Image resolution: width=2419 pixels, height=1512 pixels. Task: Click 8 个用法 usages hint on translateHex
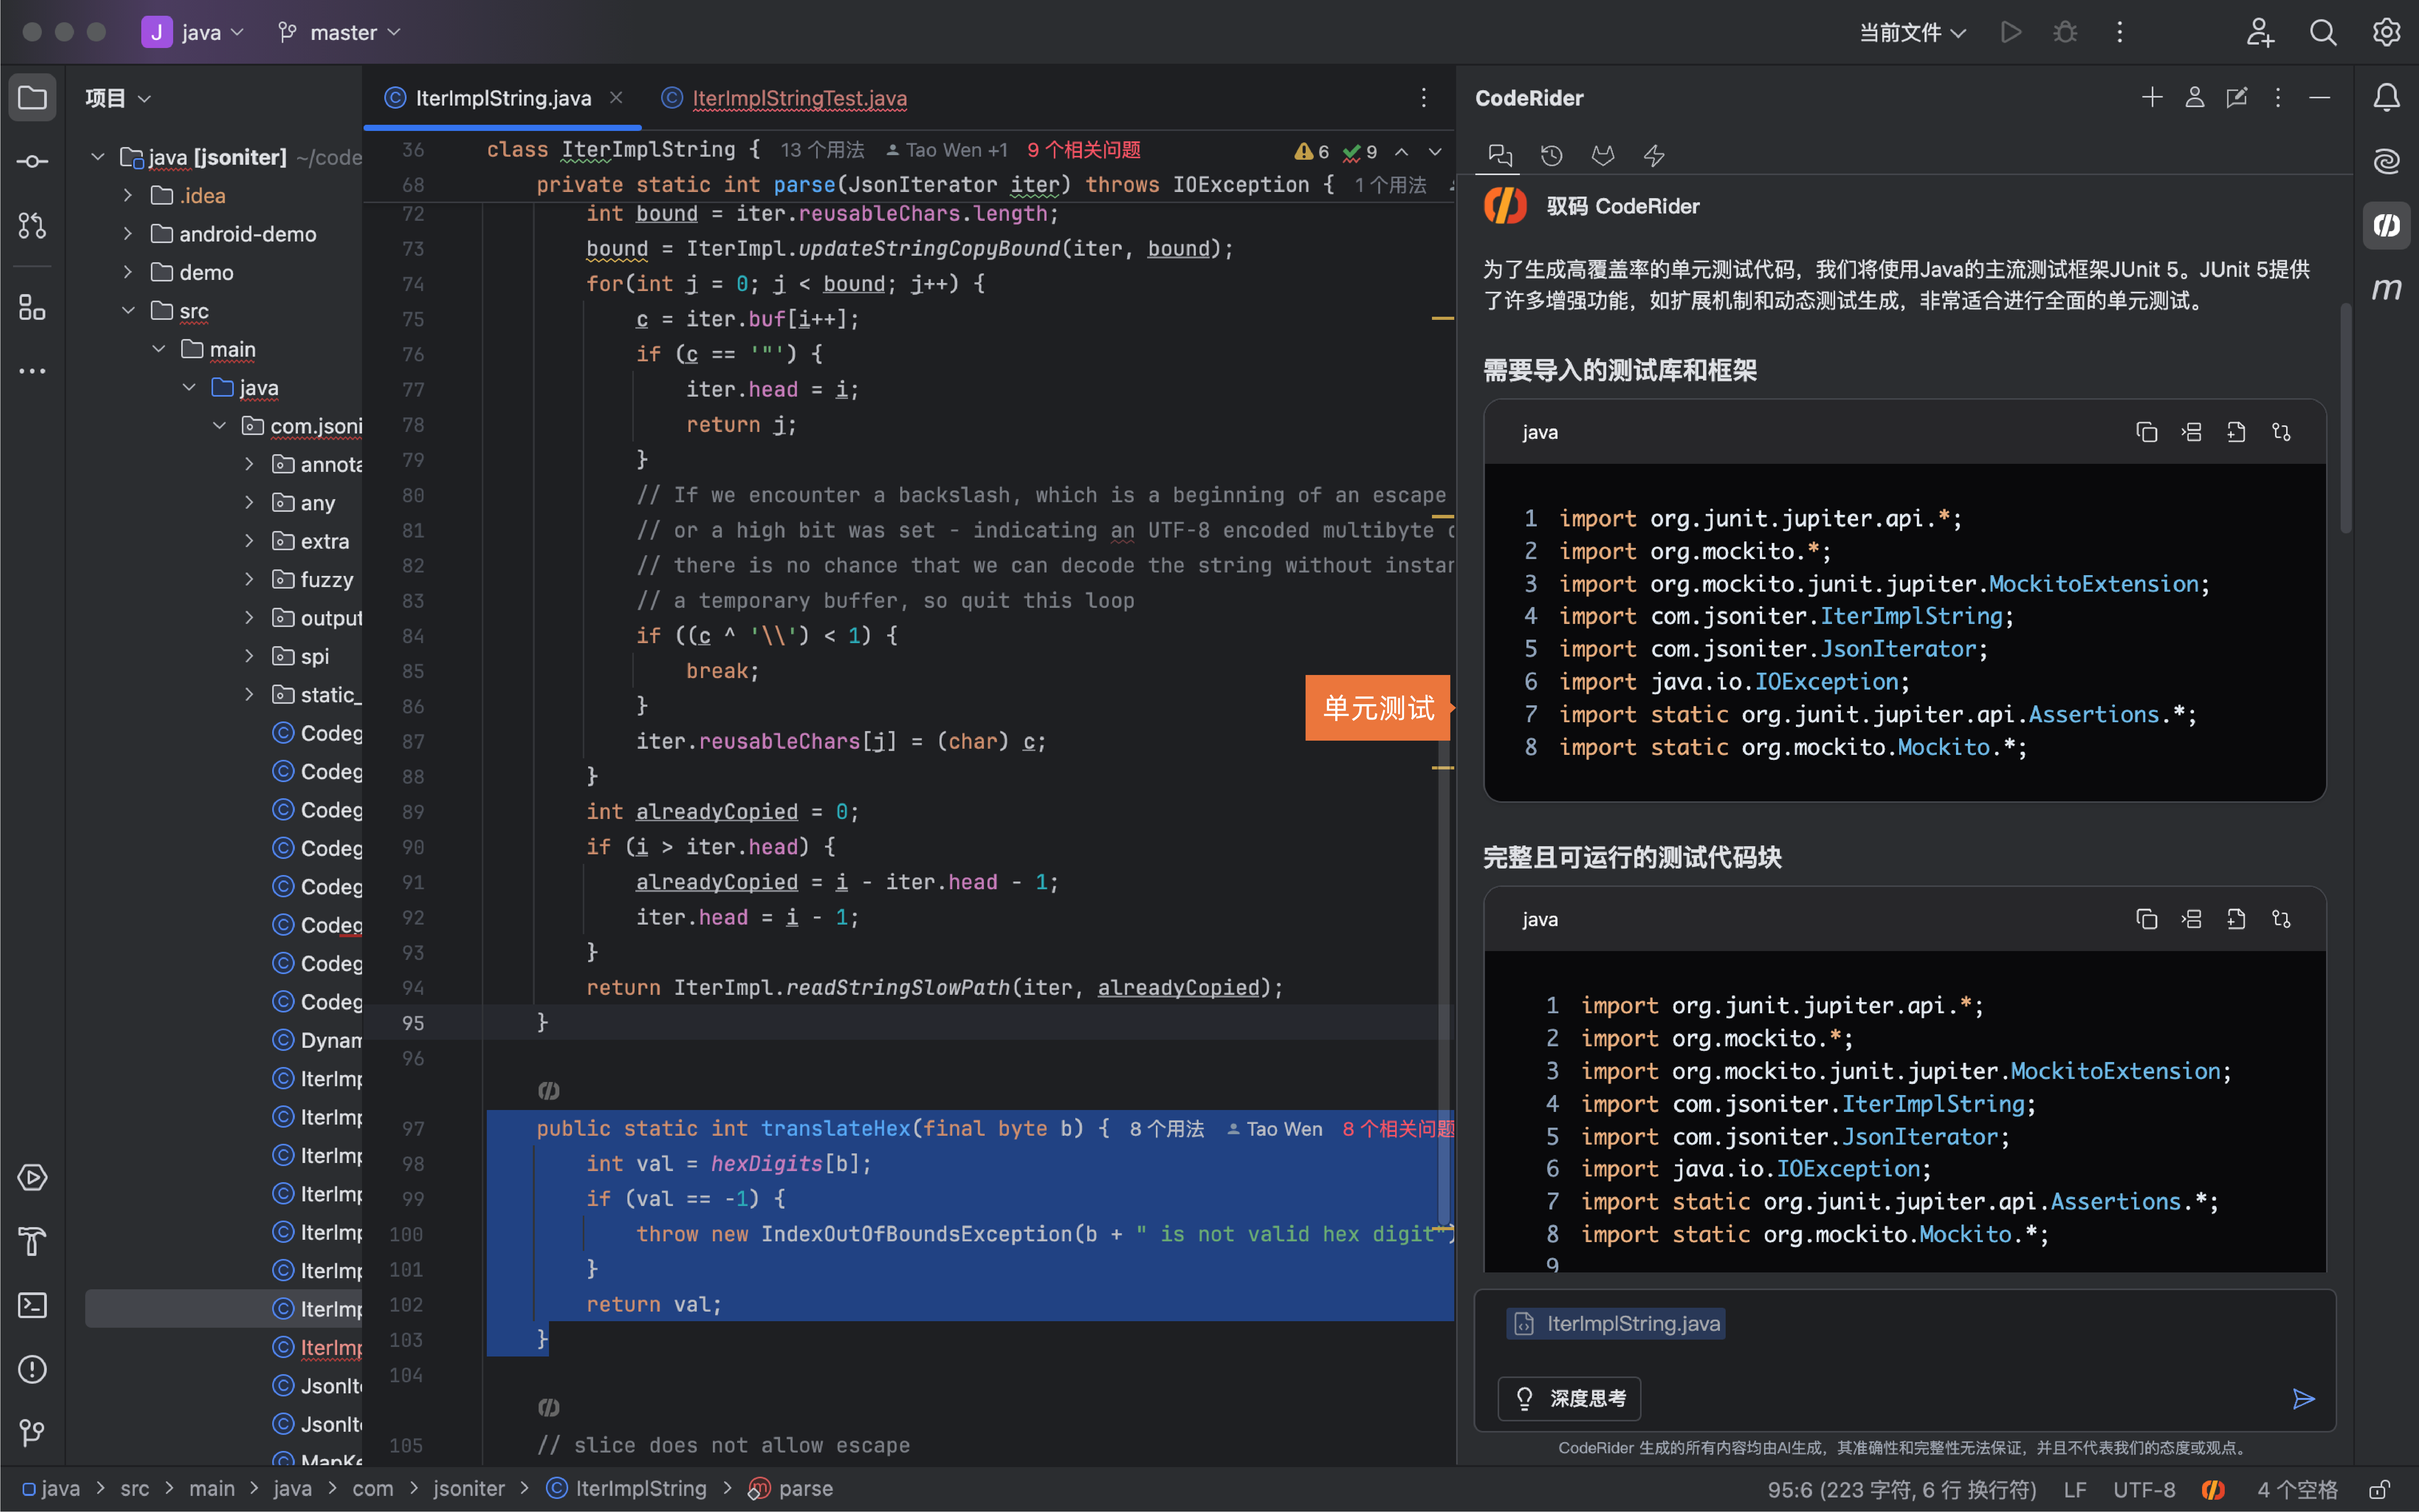click(x=1167, y=1129)
